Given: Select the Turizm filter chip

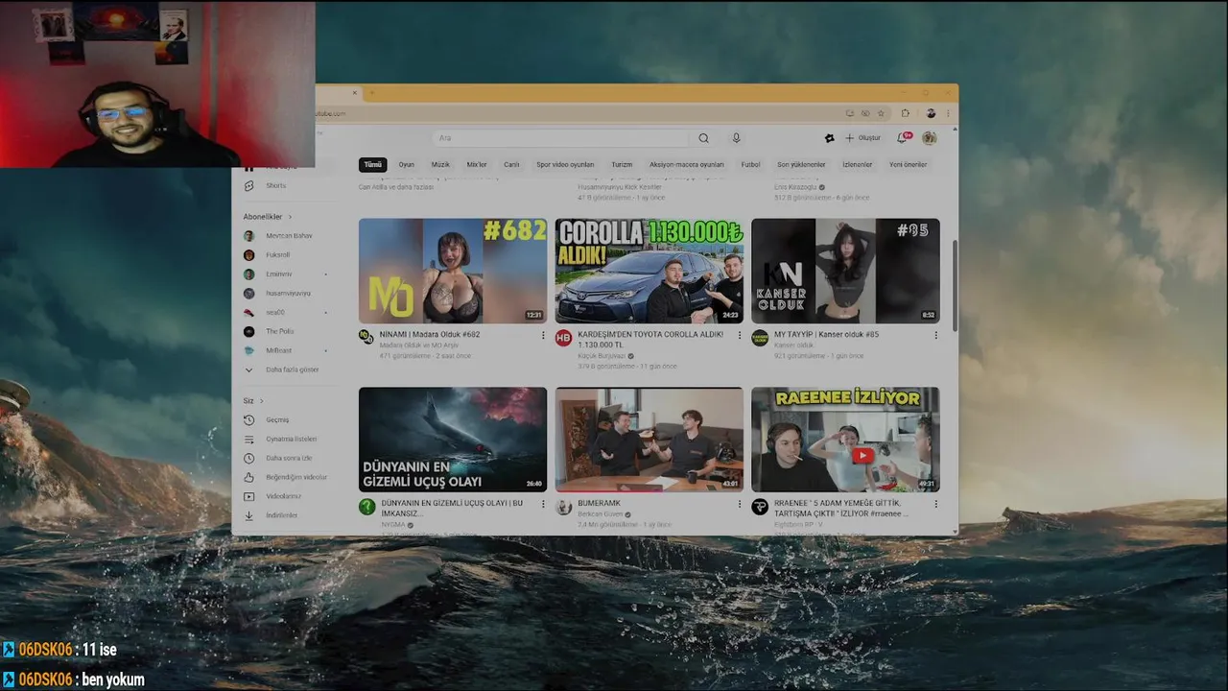Looking at the screenshot, I should point(622,164).
